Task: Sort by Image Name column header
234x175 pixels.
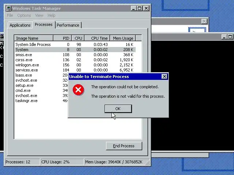Action: pyautogui.click(x=34, y=38)
